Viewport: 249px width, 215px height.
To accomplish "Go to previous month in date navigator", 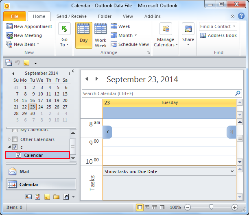I will coord(13,74).
